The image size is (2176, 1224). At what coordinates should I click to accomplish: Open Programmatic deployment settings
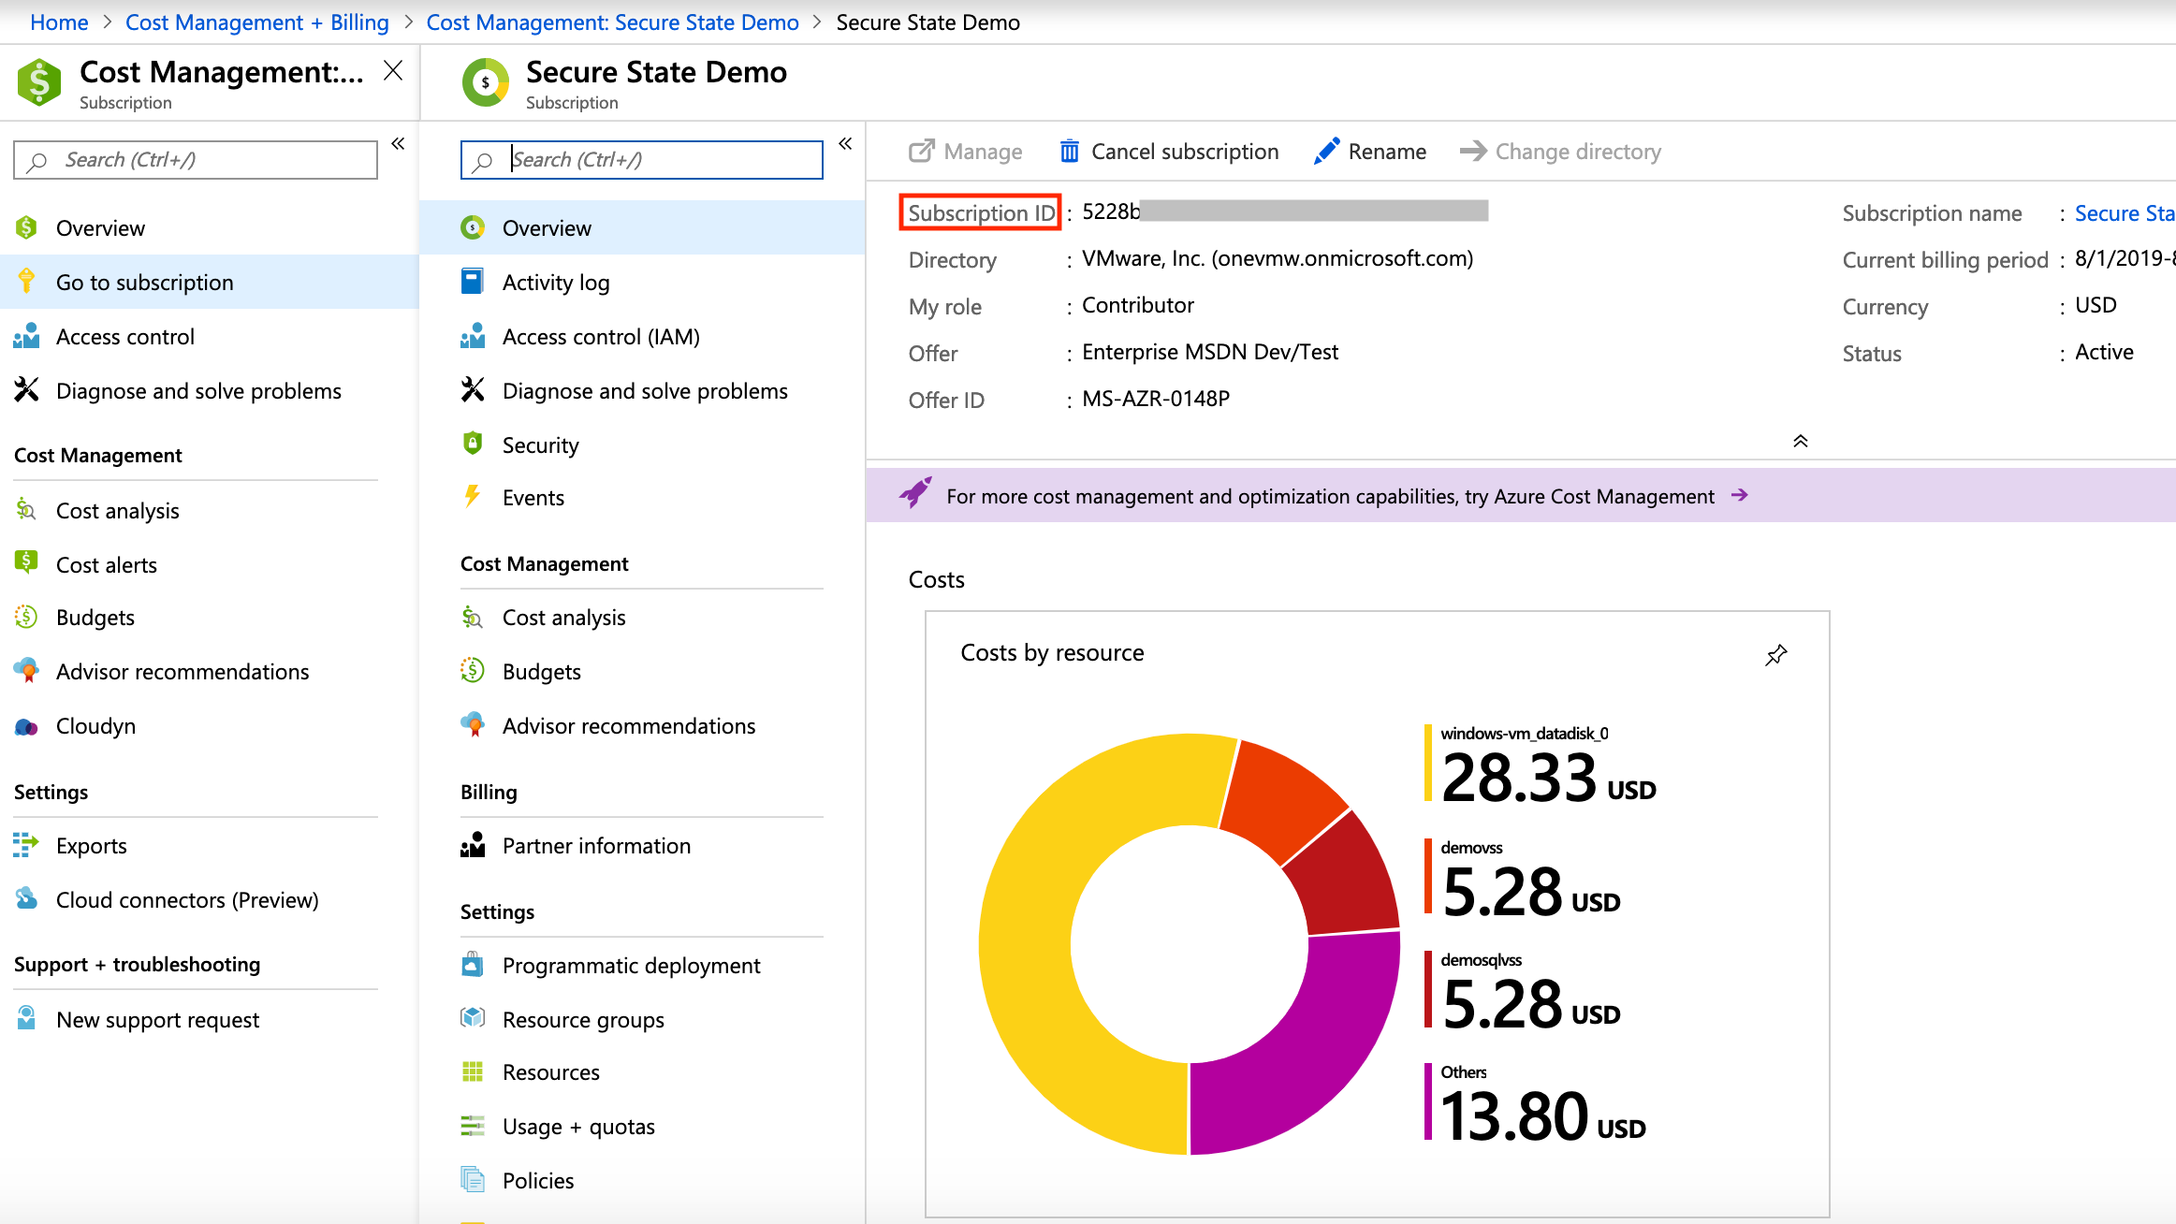point(631,965)
